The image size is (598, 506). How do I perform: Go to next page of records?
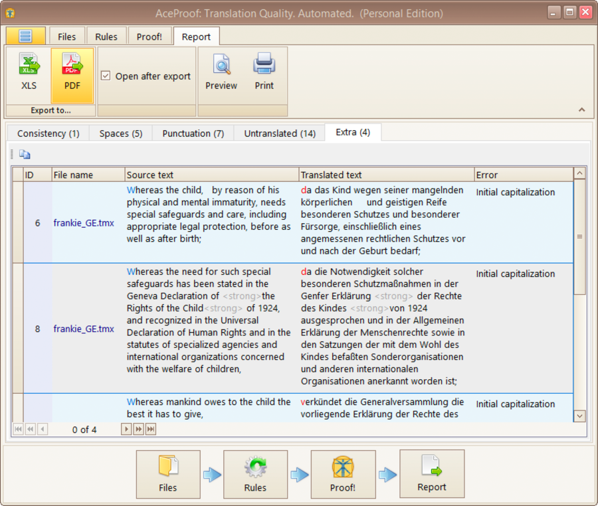click(x=138, y=430)
